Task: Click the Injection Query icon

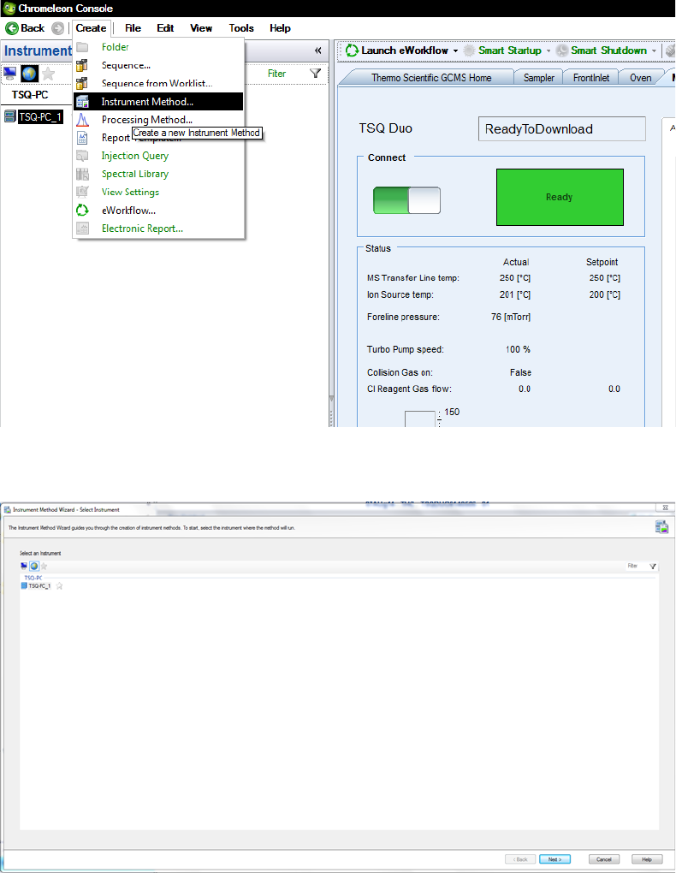Action: (x=82, y=156)
